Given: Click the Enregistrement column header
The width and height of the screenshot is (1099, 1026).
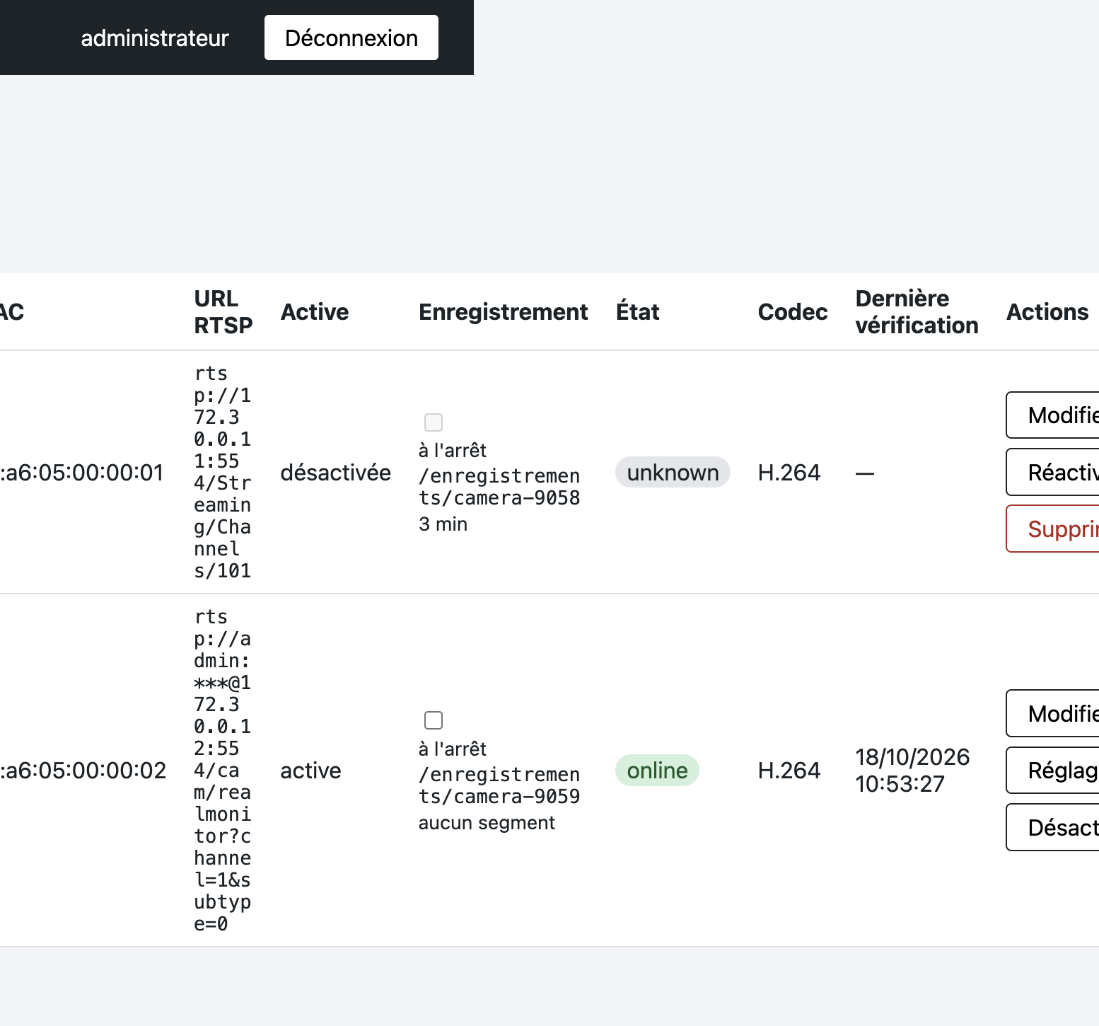Looking at the screenshot, I should point(503,312).
